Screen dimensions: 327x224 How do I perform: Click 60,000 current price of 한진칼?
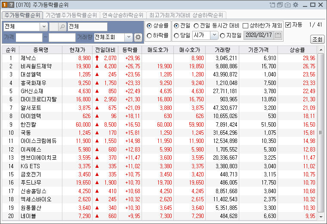83,124
